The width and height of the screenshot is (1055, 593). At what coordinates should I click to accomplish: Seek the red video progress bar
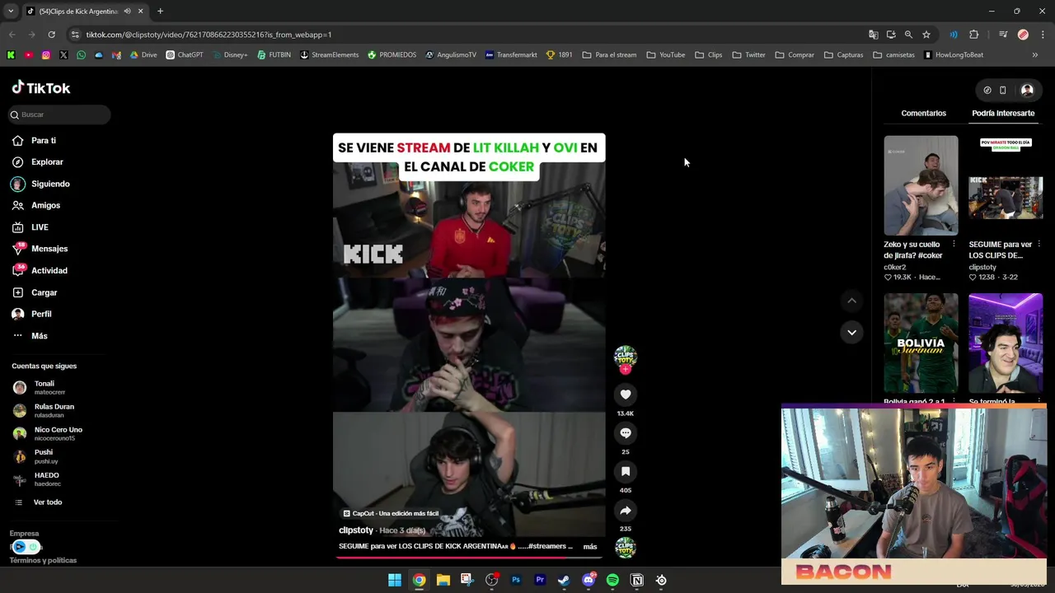point(469,558)
